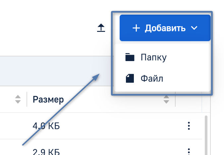The image size is (224, 155).
Task: Sort descending using Размер down arrow
Action: pos(166,101)
